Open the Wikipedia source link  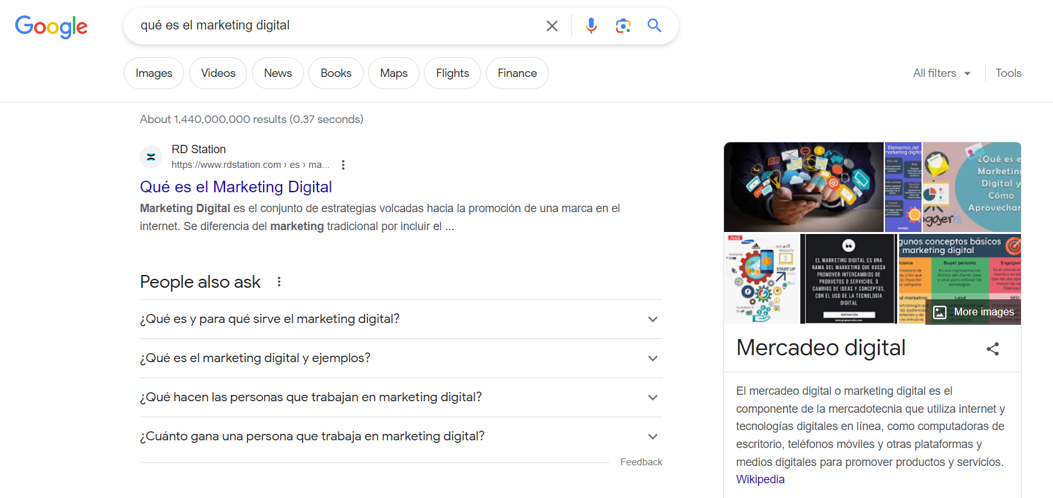pos(760,479)
